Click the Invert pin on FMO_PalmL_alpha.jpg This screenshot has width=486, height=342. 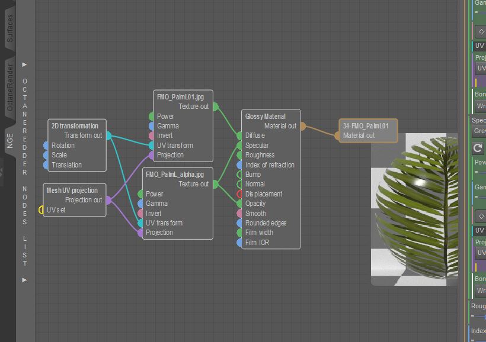(x=140, y=213)
